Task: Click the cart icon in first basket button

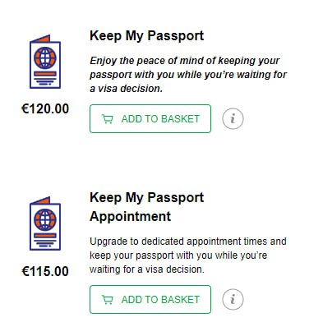Action: [107, 119]
